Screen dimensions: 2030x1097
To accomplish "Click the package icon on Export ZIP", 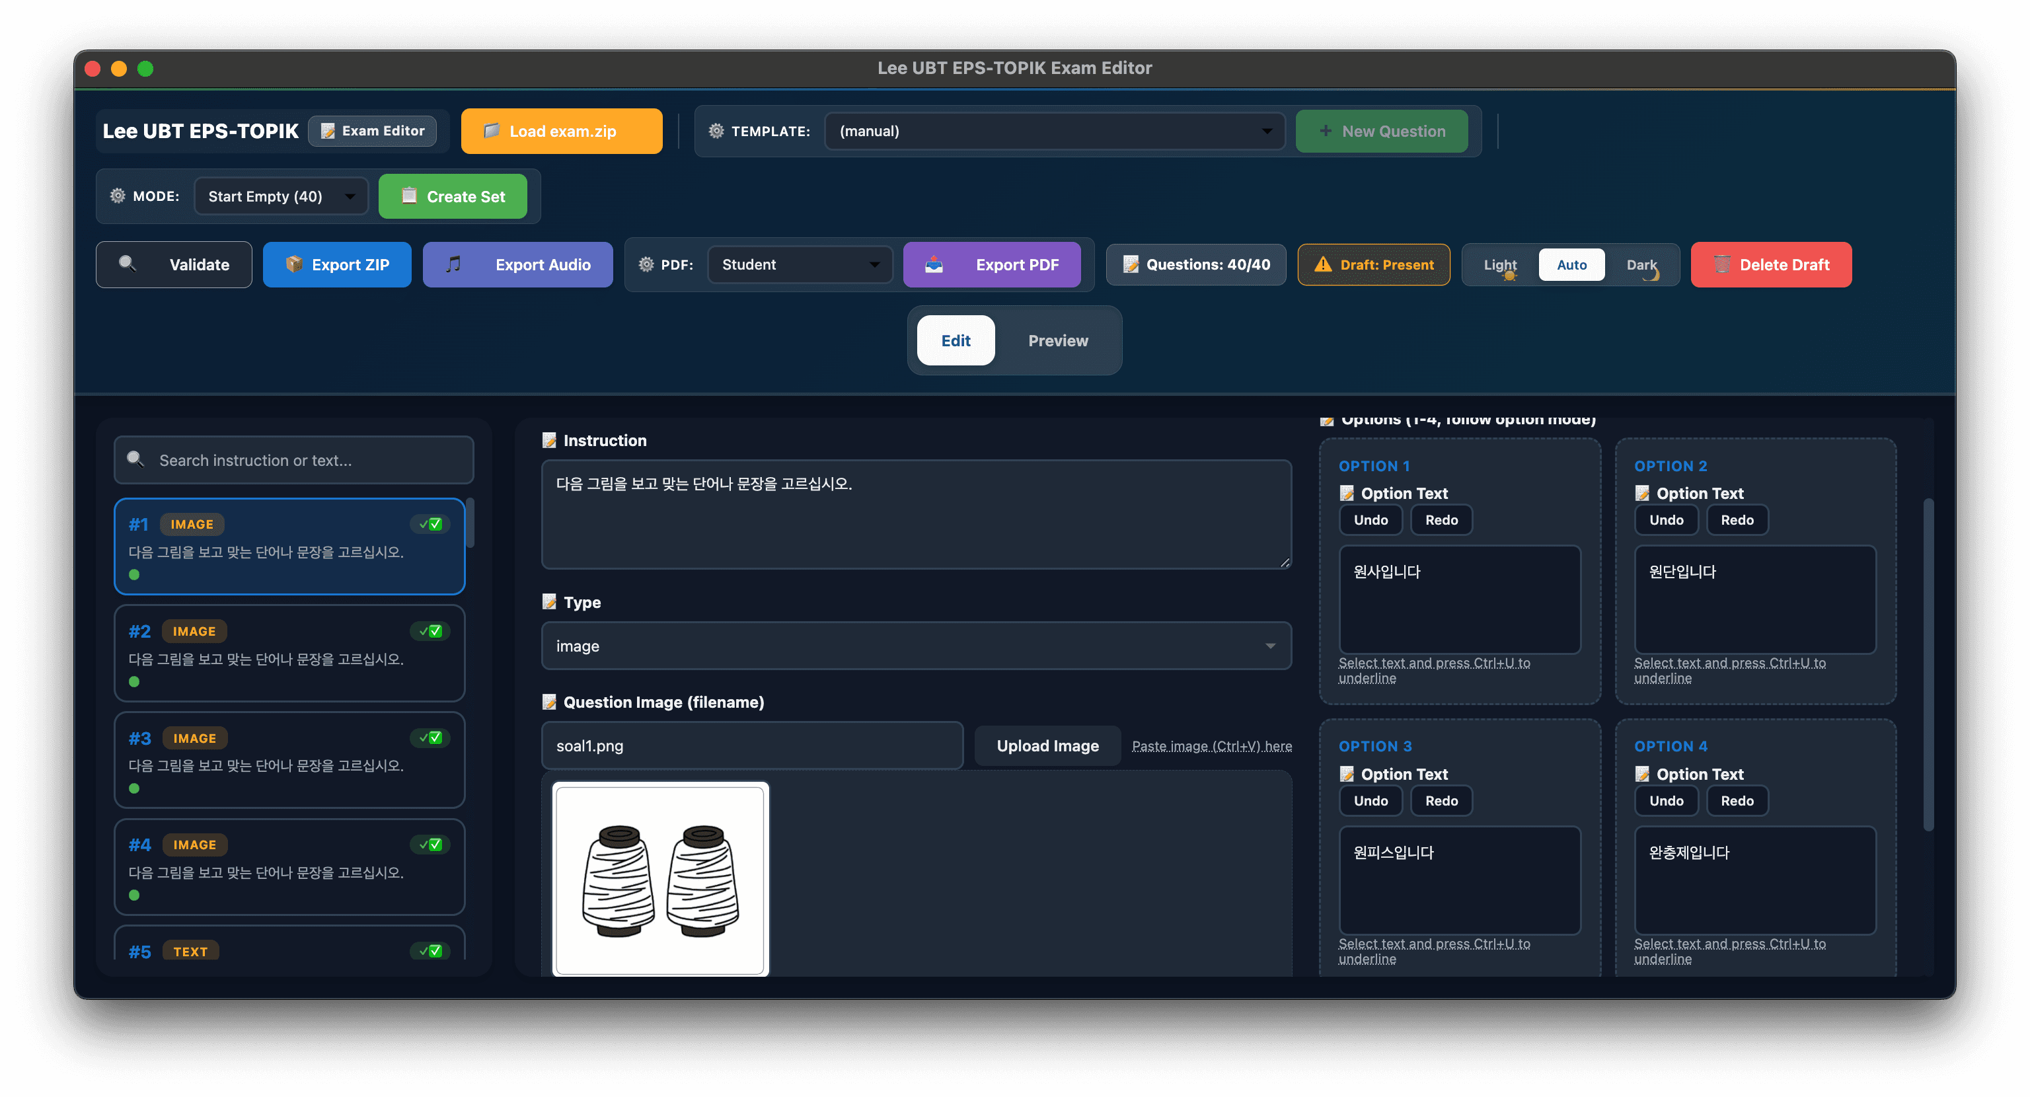I will click(x=294, y=265).
